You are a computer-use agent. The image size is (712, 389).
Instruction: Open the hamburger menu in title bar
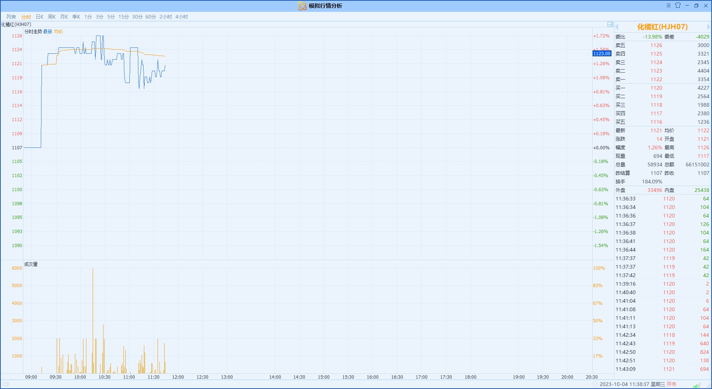pos(668,6)
